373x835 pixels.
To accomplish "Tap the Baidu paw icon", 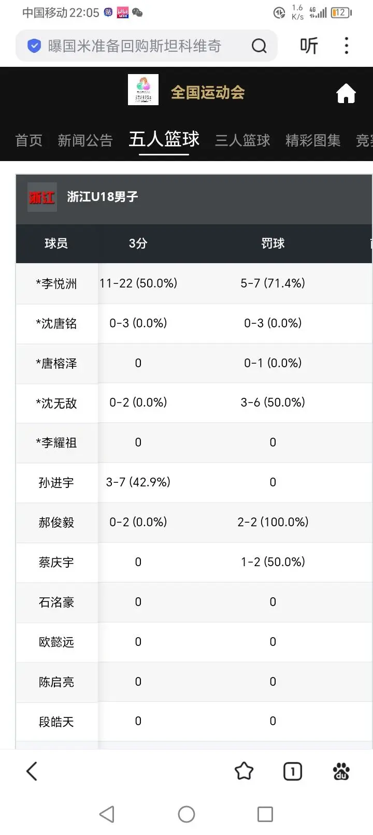I will tap(341, 771).
